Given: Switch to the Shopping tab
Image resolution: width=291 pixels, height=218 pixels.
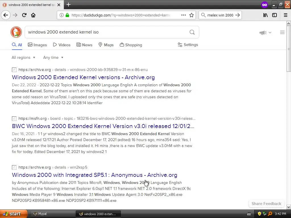Looking at the screenshot, I should click(x=131, y=45).
